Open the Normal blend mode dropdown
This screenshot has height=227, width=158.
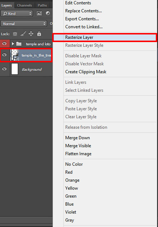click(x=24, y=24)
